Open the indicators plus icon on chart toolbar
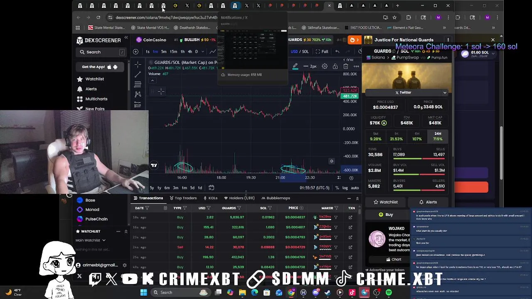 click(x=136, y=51)
